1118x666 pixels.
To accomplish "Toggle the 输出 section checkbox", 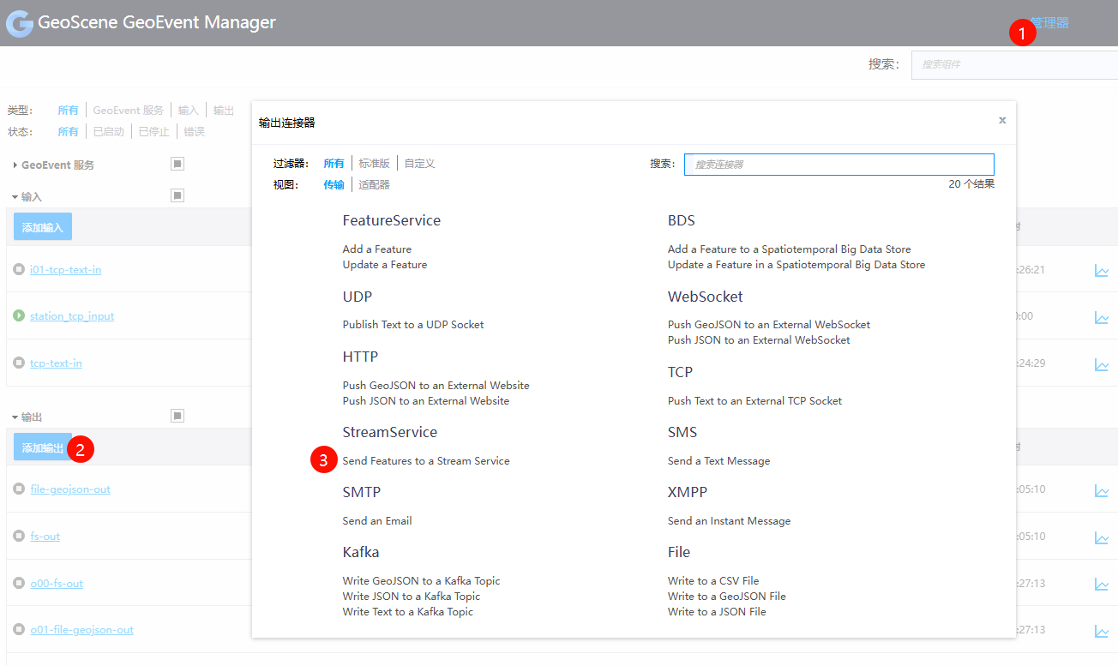I will pyautogui.click(x=177, y=416).
